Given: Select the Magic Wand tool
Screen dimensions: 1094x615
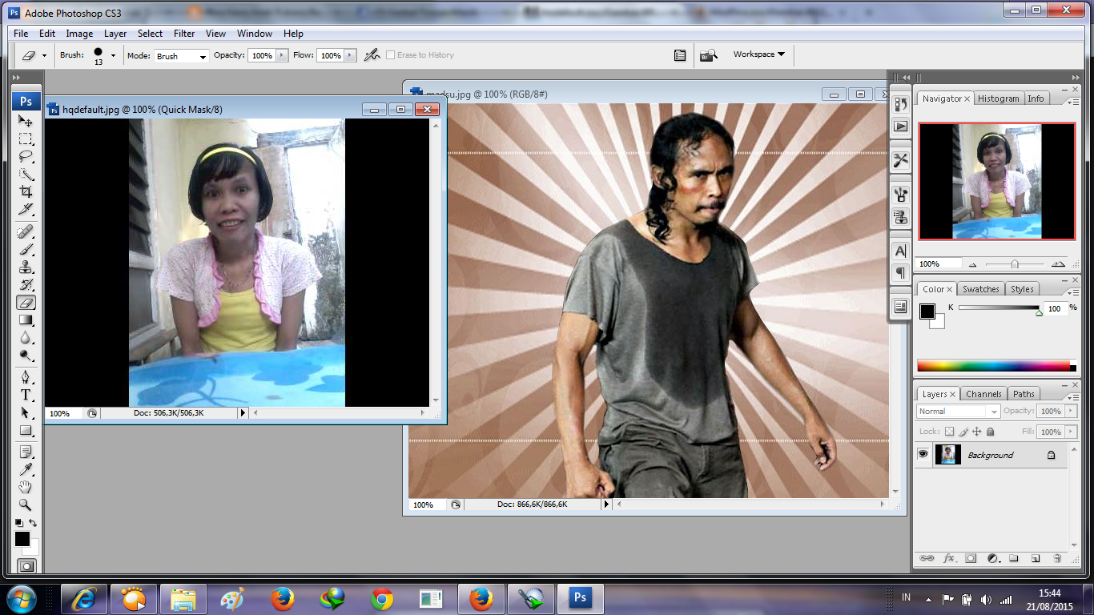Looking at the screenshot, I should (x=26, y=175).
